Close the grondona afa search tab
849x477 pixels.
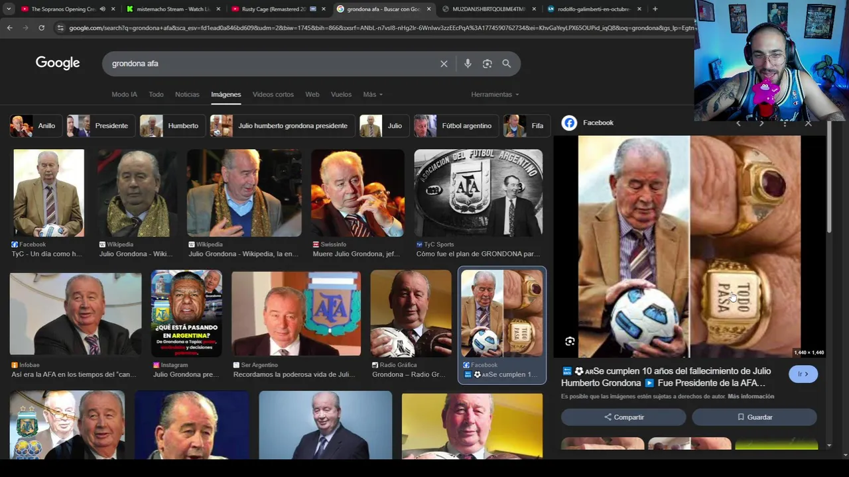(428, 9)
